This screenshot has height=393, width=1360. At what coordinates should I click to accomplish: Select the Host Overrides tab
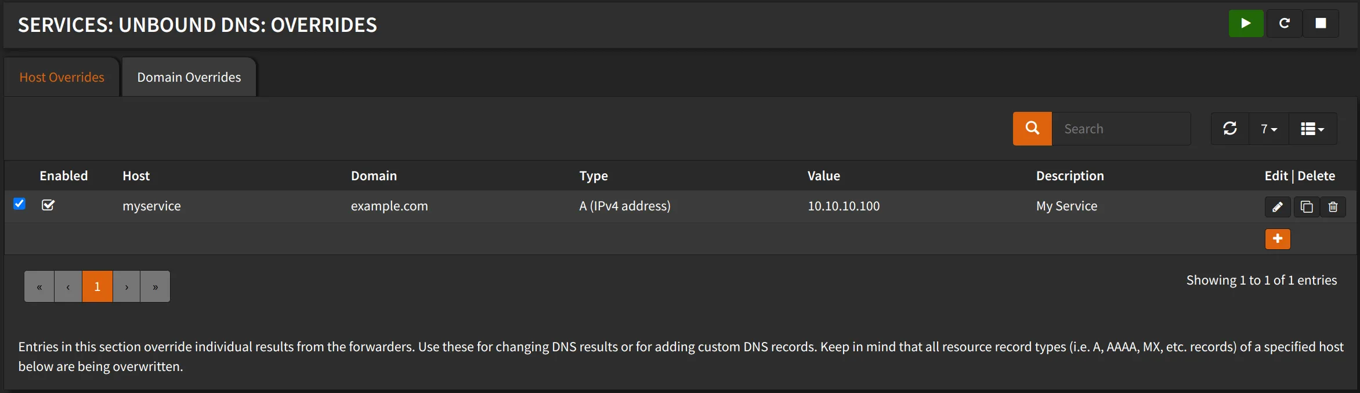62,77
